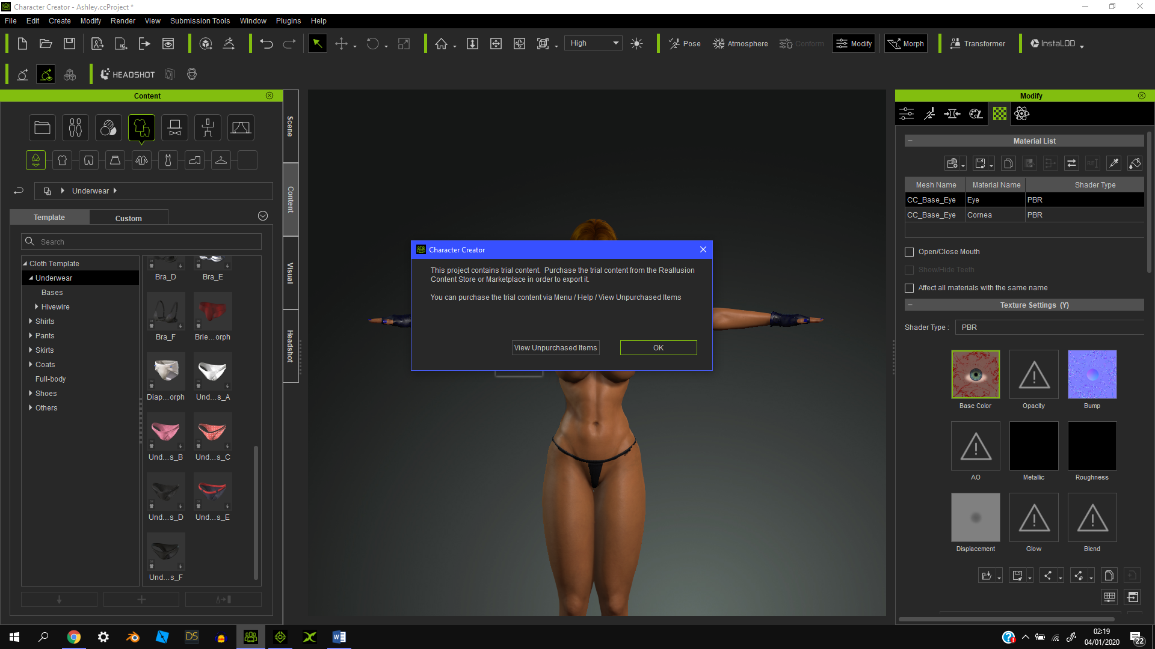Expand the Shirts tree node
Image resolution: width=1155 pixels, height=649 pixels.
pos(31,321)
